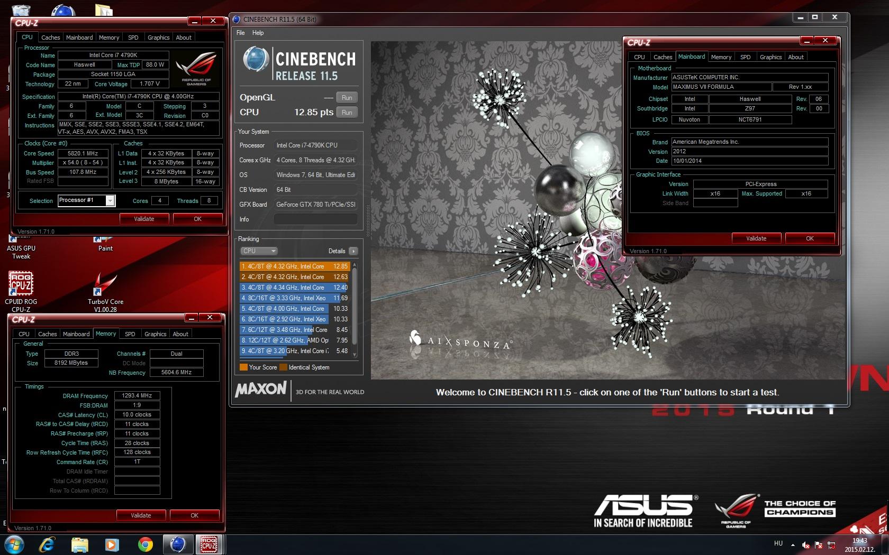This screenshot has width=889, height=555.
Task: Launch TurboV Core V1.00.28 shortcut
Action: tap(106, 292)
